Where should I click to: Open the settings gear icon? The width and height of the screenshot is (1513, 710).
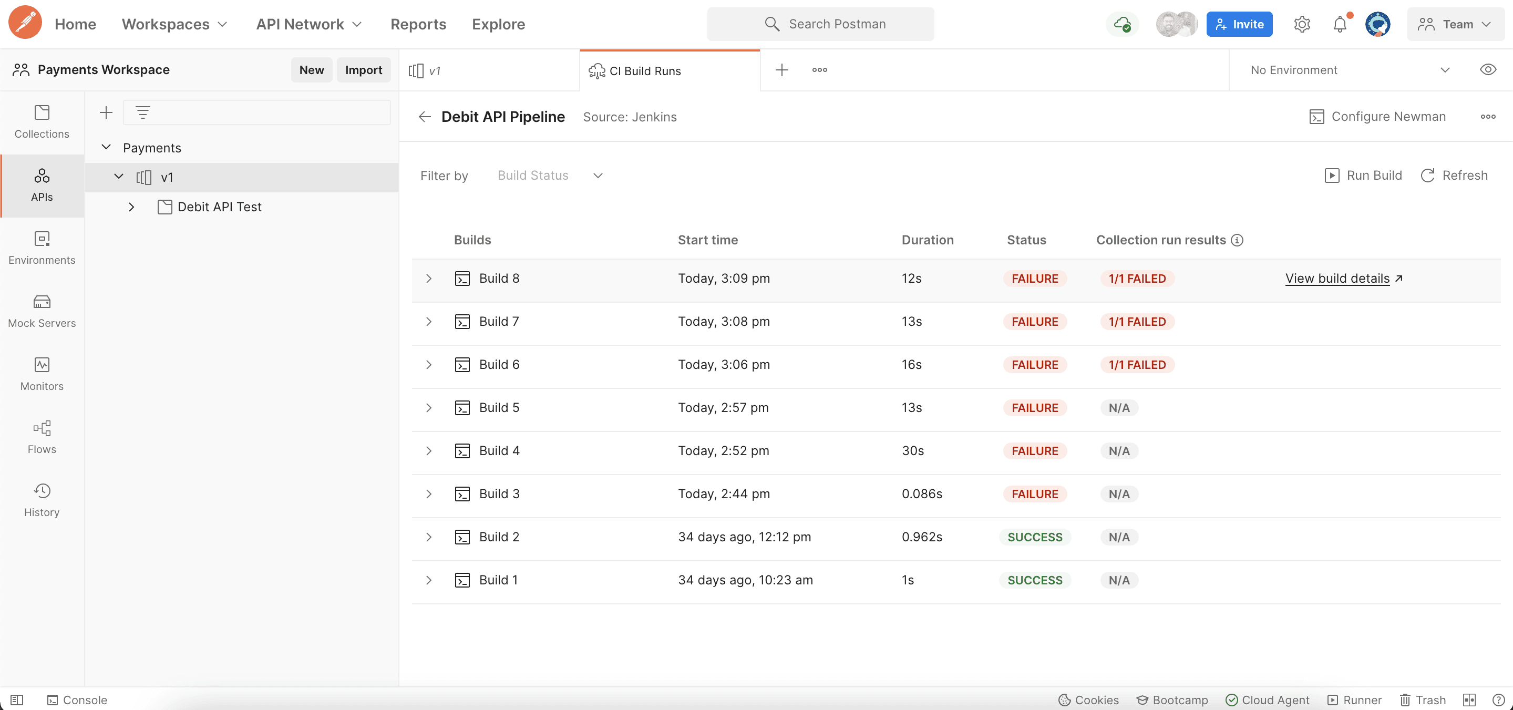1302,24
